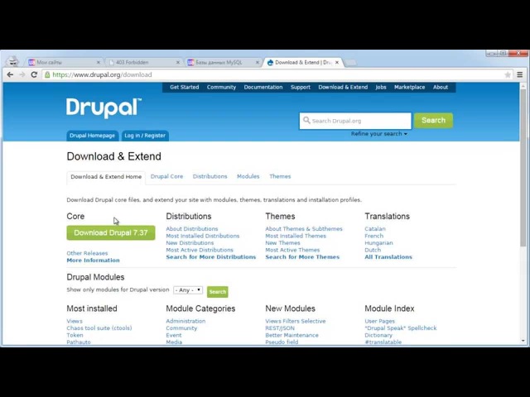Open the Get Started menu item

[x=184, y=87]
